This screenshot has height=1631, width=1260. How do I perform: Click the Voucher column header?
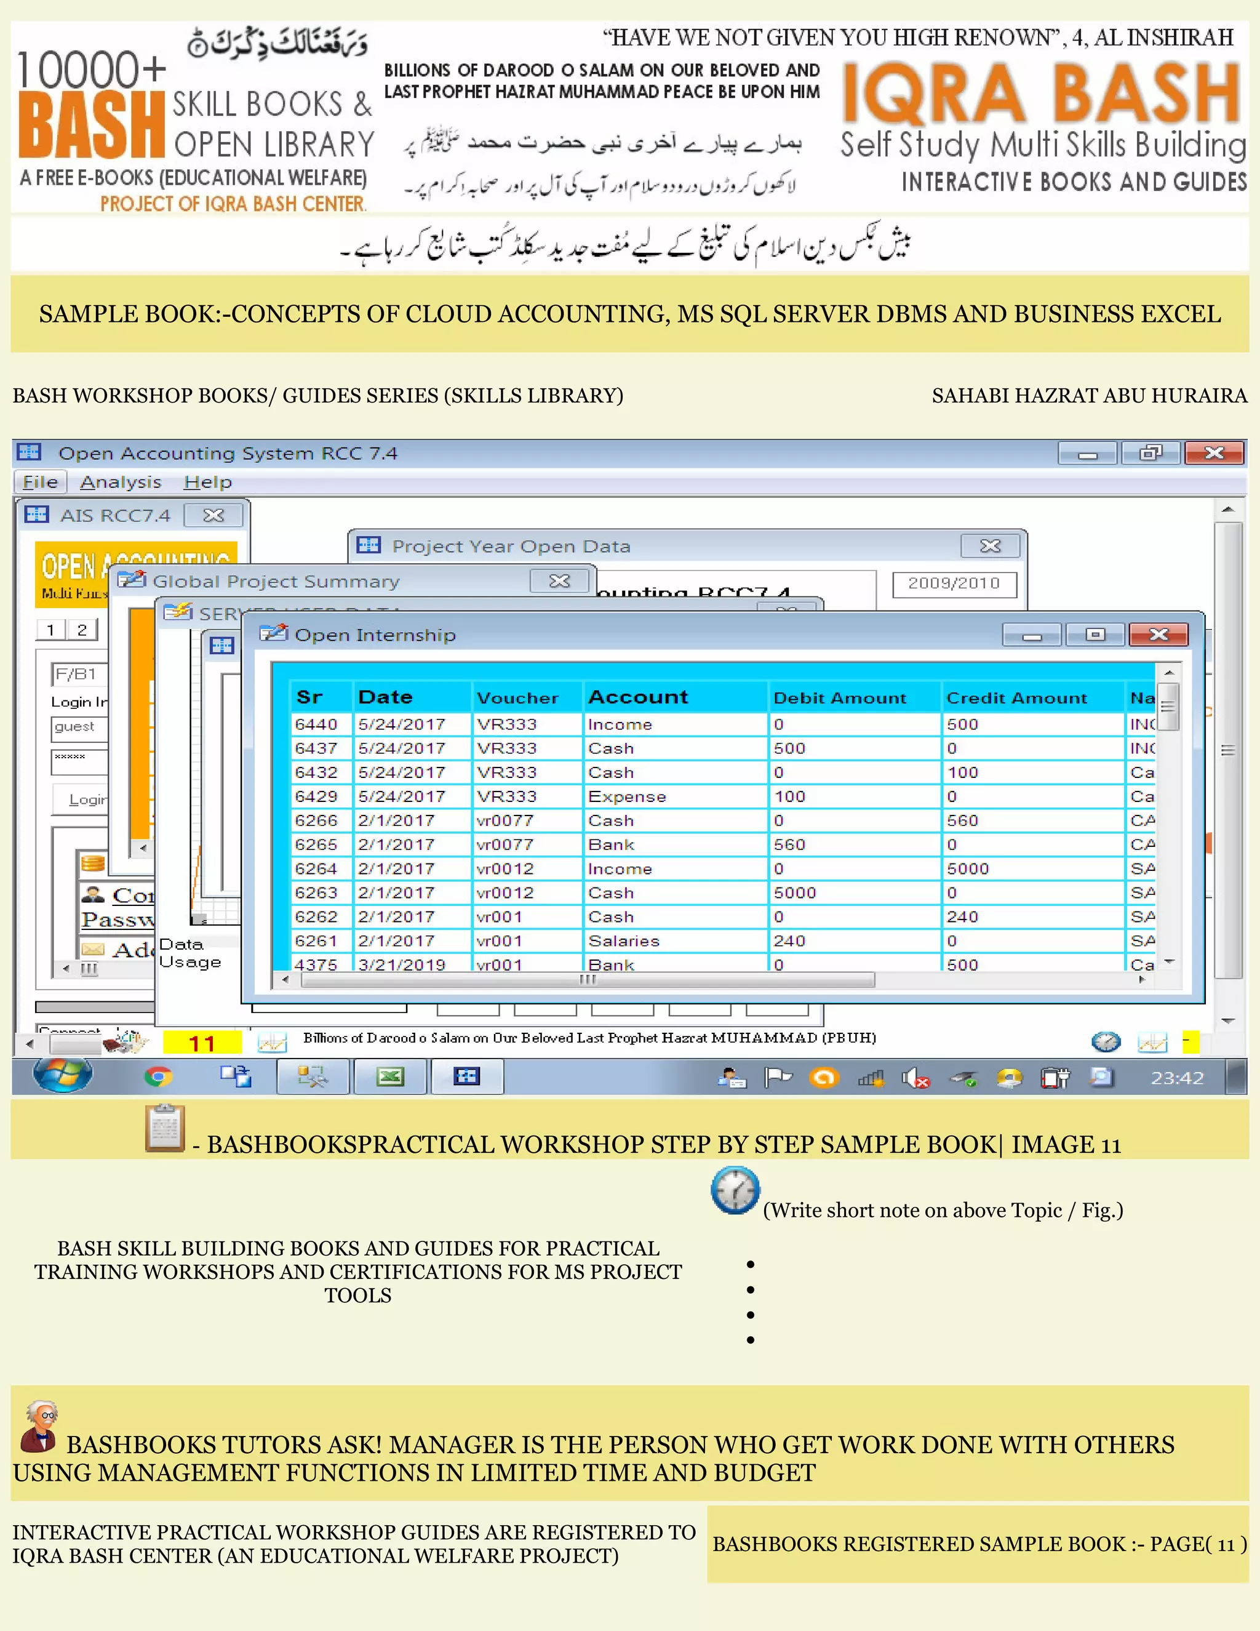tap(527, 697)
